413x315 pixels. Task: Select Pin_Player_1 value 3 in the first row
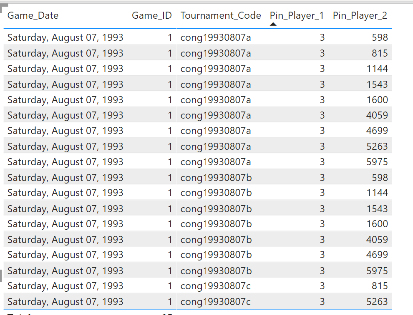point(322,37)
